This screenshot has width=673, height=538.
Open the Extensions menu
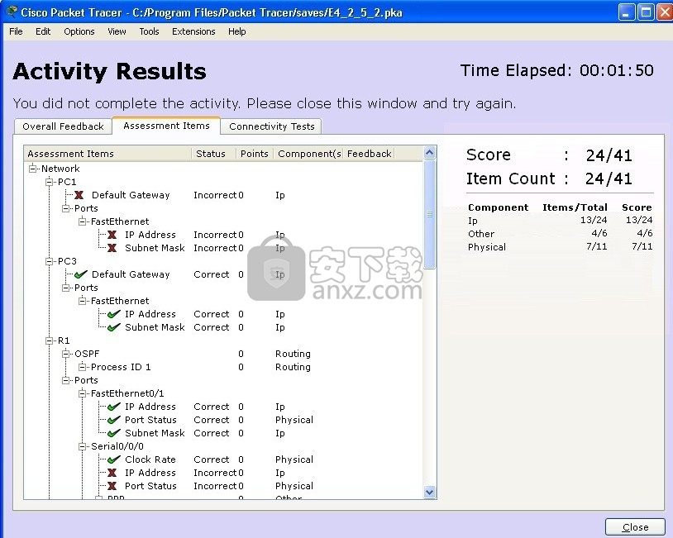point(193,31)
